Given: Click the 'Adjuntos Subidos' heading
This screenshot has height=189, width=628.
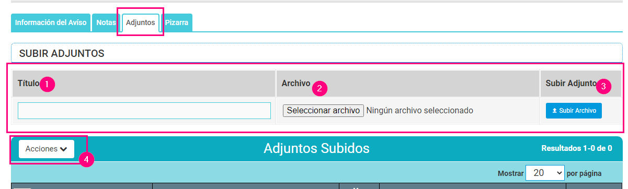Looking at the screenshot, I should pyautogui.click(x=316, y=149).
